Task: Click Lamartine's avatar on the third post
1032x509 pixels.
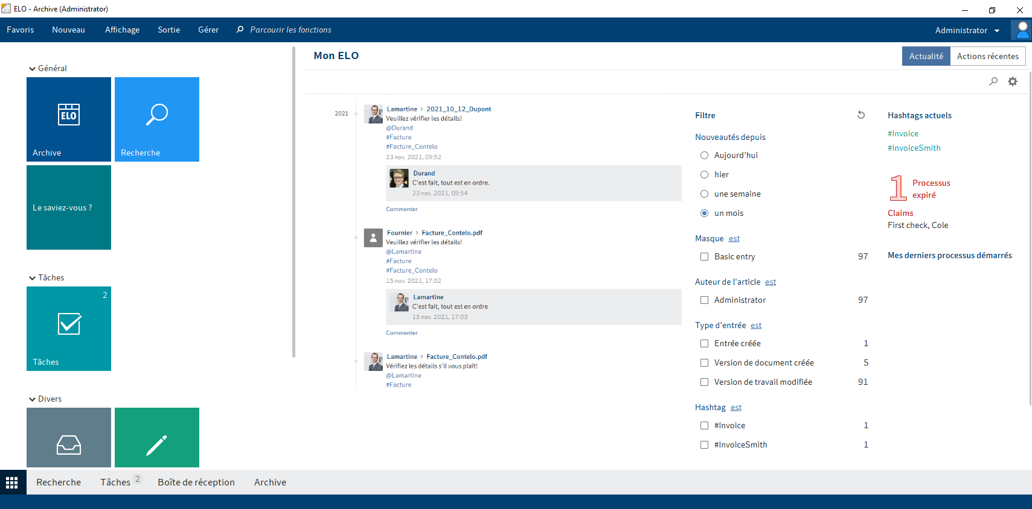Action: point(374,361)
